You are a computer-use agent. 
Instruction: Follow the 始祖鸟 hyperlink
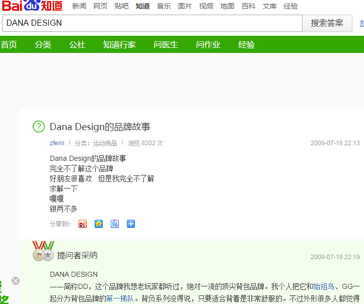pyautogui.click(x=324, y=286)
